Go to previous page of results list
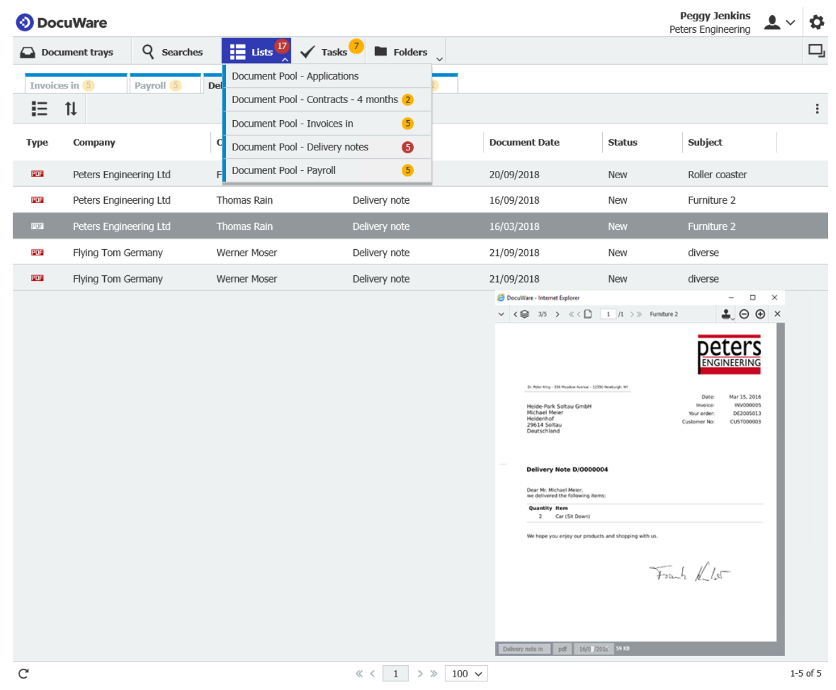 373,674
